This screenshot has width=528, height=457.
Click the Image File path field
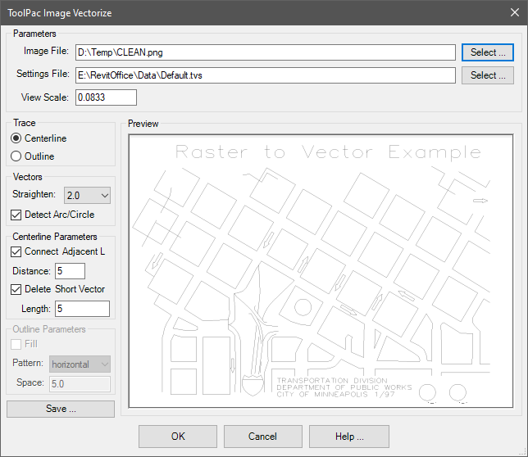tap(264, 52)
